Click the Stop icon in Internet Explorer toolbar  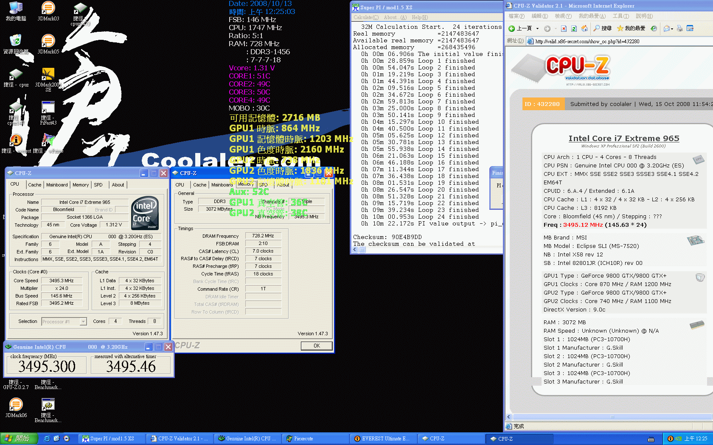(x=564, y=28)
